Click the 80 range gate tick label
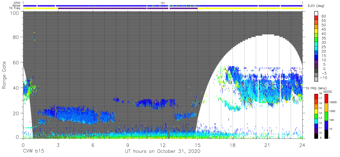The width and height of the screenshot is (340, 157). [x=16, y=37]
